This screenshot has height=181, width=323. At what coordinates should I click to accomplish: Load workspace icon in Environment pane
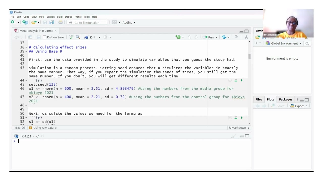(258, 37)
